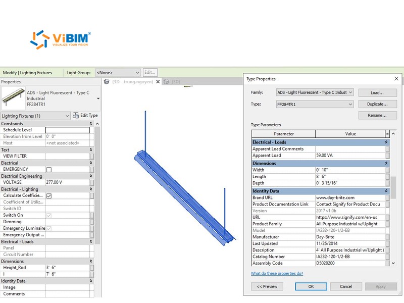Click Brand URL value www.day-brite.com
Screen dimensions: 404x303
(x=350, y=197)
